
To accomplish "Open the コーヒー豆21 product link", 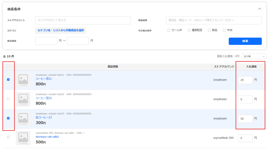I will coord(44,79).
